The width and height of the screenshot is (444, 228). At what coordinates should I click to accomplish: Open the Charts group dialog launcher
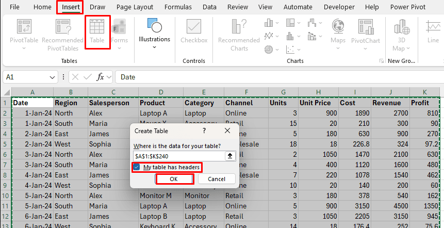click(382, 61)
